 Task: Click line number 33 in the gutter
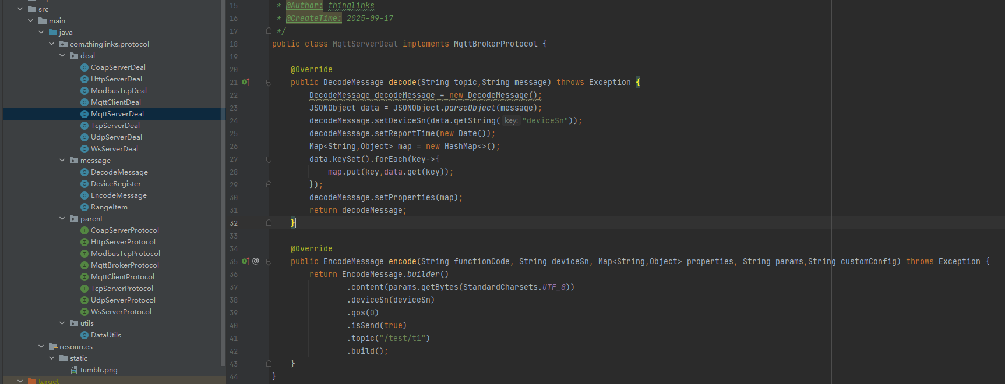point(233,236)
